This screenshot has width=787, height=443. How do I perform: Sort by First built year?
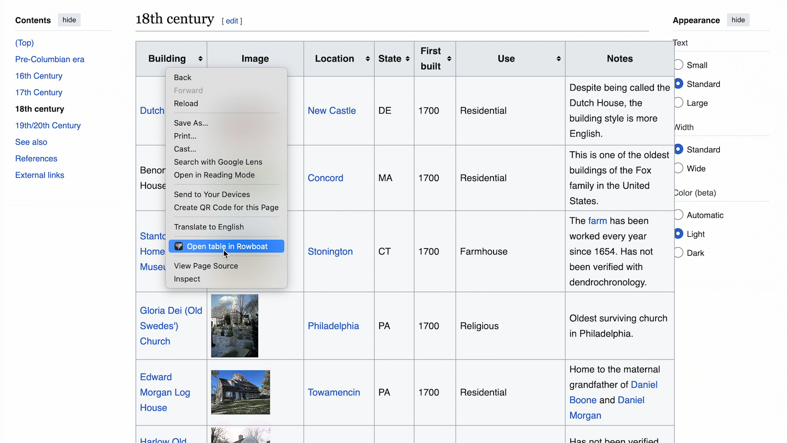click(x=450, y=59)
